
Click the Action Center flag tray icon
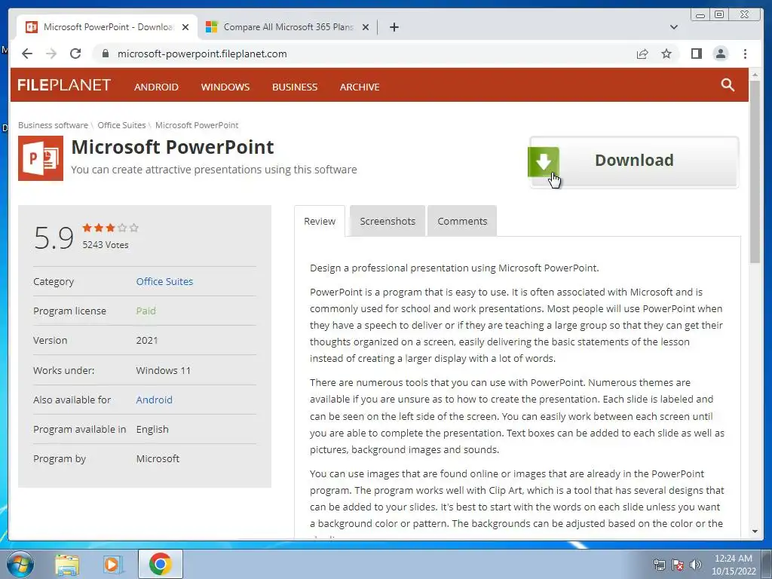[678, 565]
